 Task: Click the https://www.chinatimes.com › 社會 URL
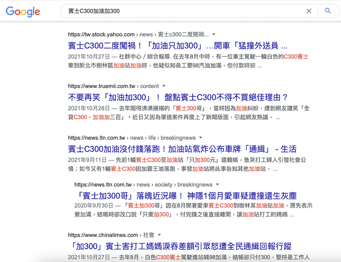(x=111, y=235)
